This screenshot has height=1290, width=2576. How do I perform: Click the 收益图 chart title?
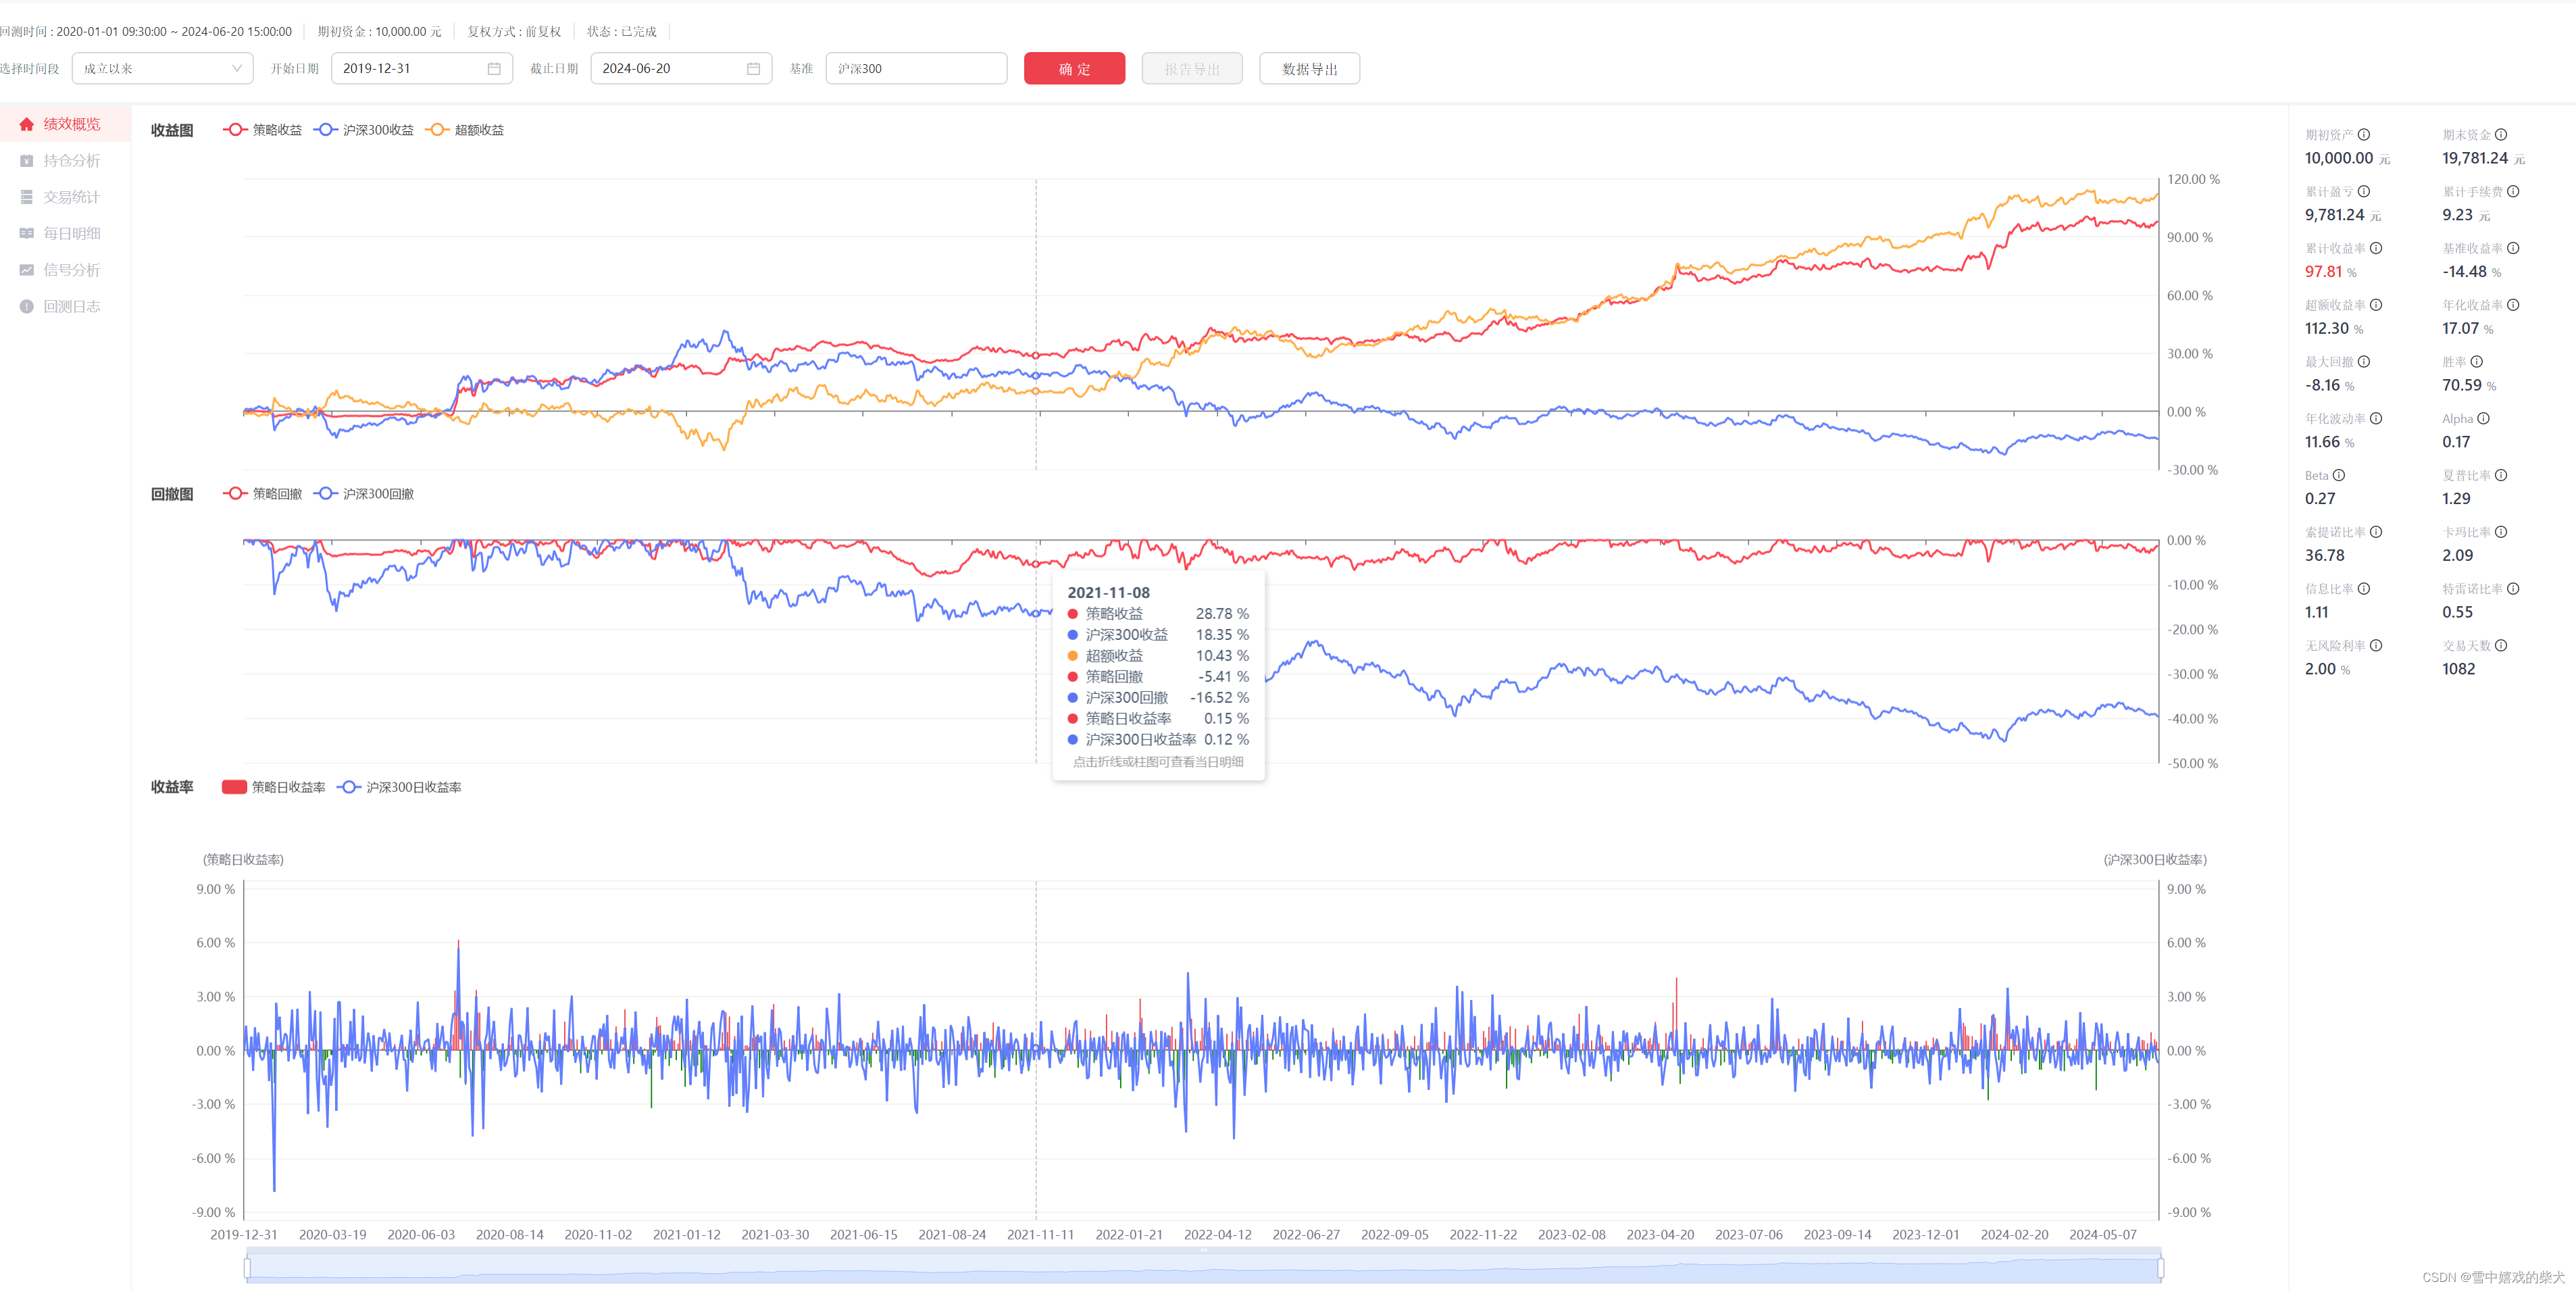(x=172, y=130)
